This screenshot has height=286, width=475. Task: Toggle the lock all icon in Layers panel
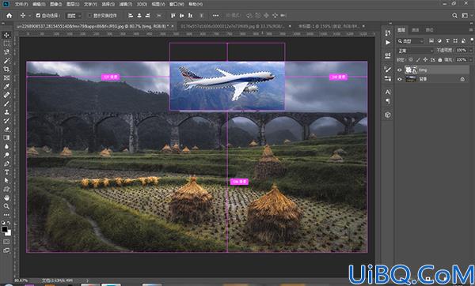point(440,60)
